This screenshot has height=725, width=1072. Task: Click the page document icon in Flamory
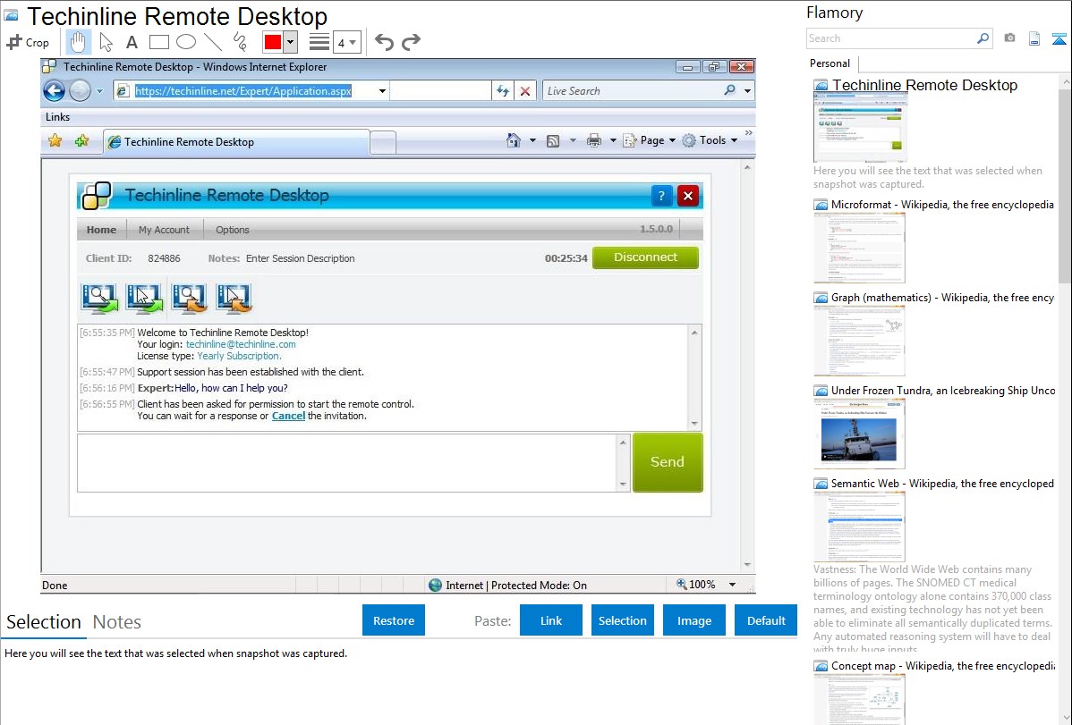click(1034, 38)
